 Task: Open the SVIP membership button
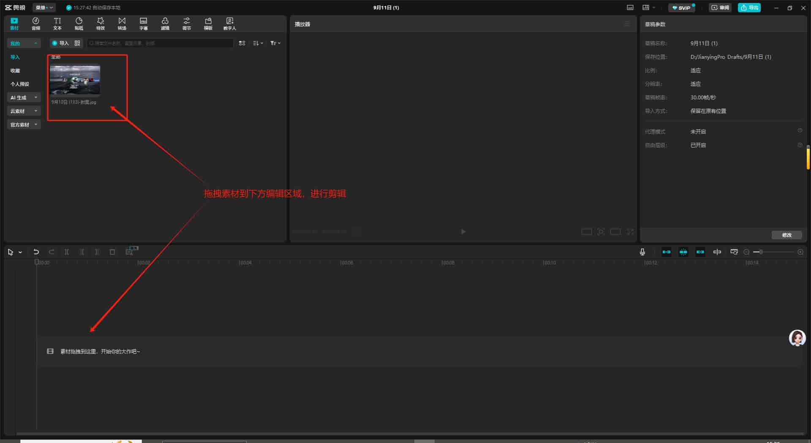[x=681, y=8]
